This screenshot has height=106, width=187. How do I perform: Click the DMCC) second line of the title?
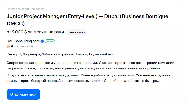16,23
